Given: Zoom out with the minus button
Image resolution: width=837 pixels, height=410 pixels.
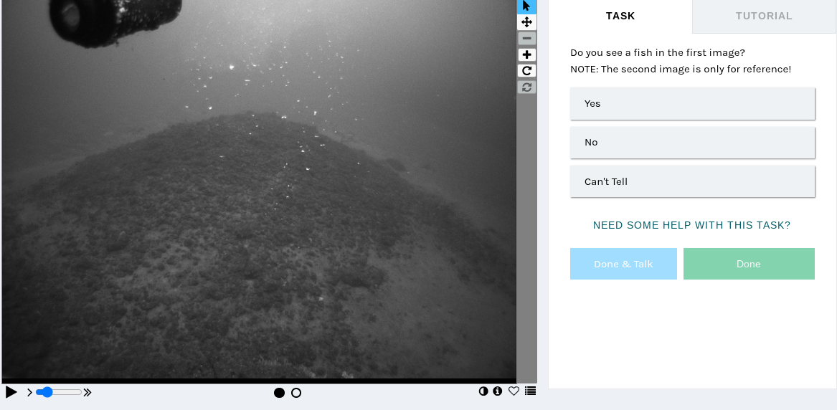Looking at the screenshot, I should pyautogui.click(x=526, y=39).
